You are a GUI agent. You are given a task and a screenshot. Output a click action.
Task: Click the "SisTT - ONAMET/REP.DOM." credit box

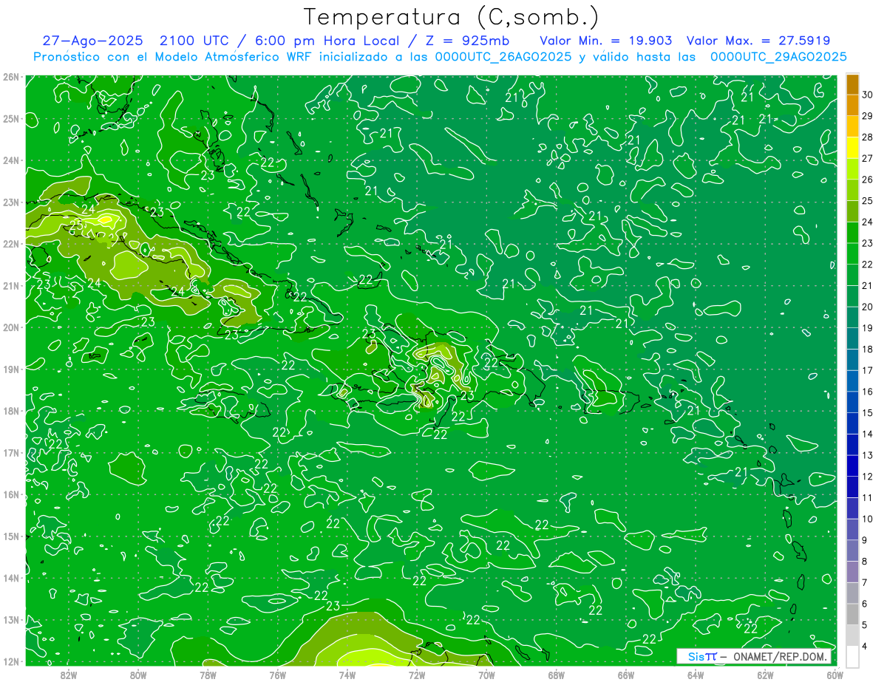click(x=754, y=656)
